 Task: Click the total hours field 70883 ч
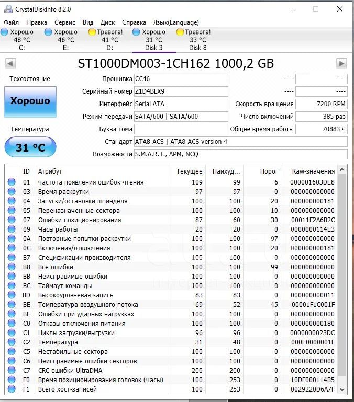(x=322, y=129)
